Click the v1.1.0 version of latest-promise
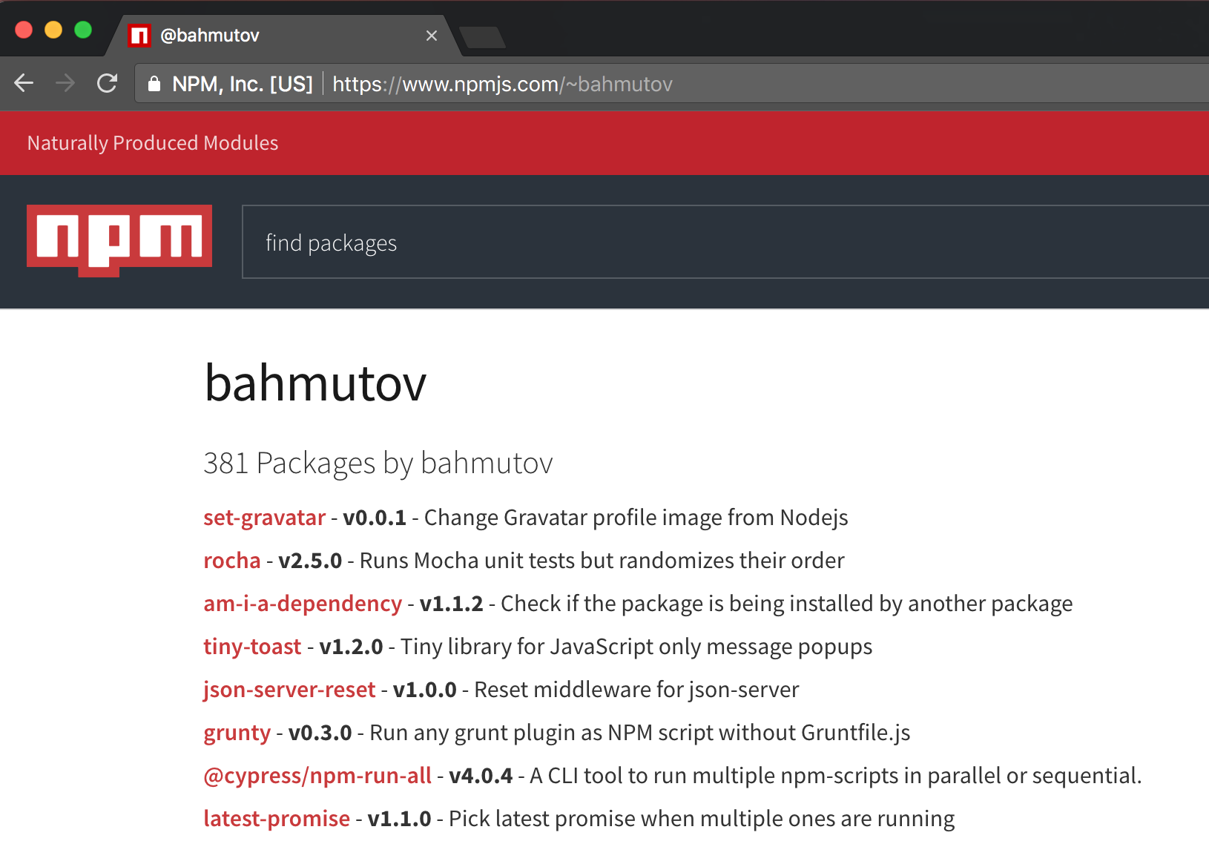Screen dimensions: 1209x841 [400, 819]
